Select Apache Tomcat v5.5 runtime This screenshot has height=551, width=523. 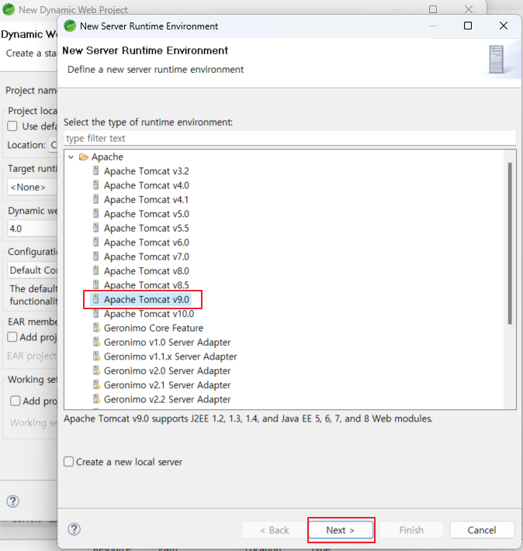click(147, 228)
